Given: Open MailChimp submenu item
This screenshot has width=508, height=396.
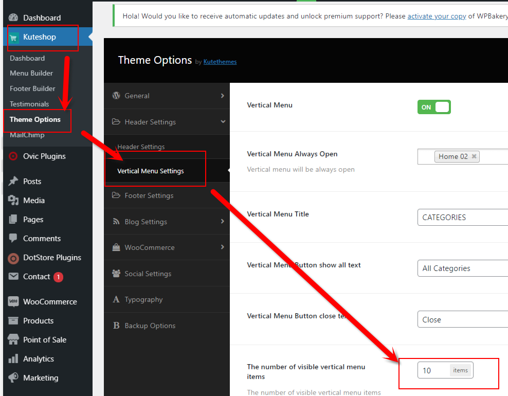Looking at the screenshot, I should [27, 135].
